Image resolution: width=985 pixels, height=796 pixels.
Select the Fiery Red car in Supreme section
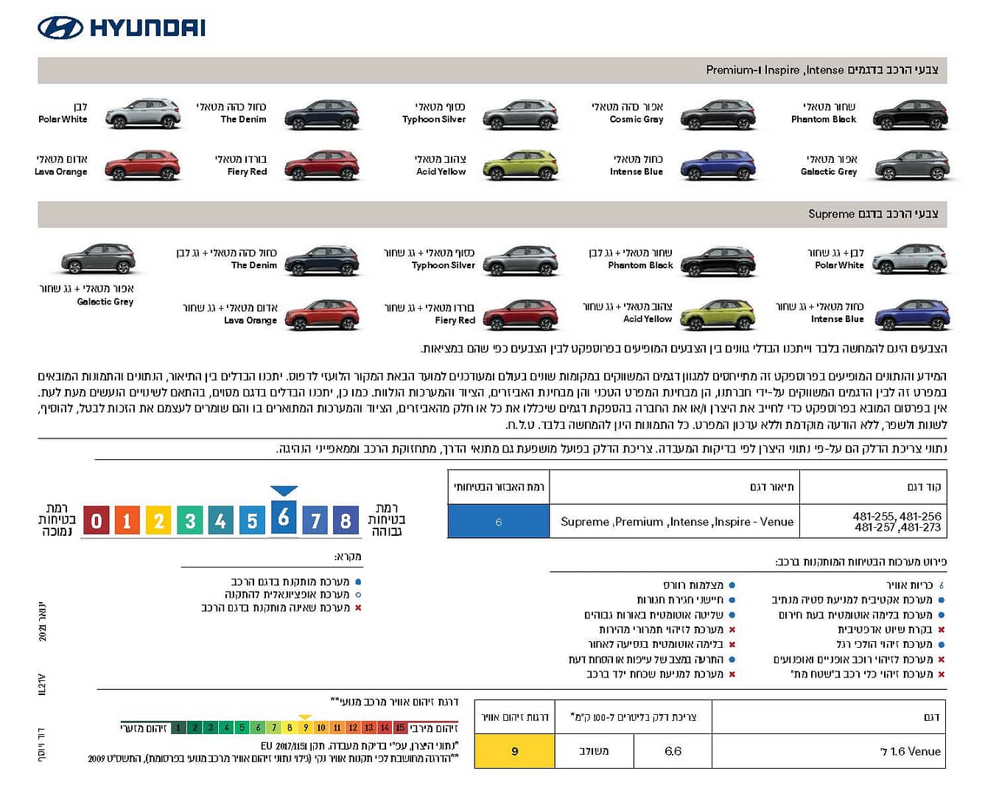pyautogui.click(x=521, y=315)
